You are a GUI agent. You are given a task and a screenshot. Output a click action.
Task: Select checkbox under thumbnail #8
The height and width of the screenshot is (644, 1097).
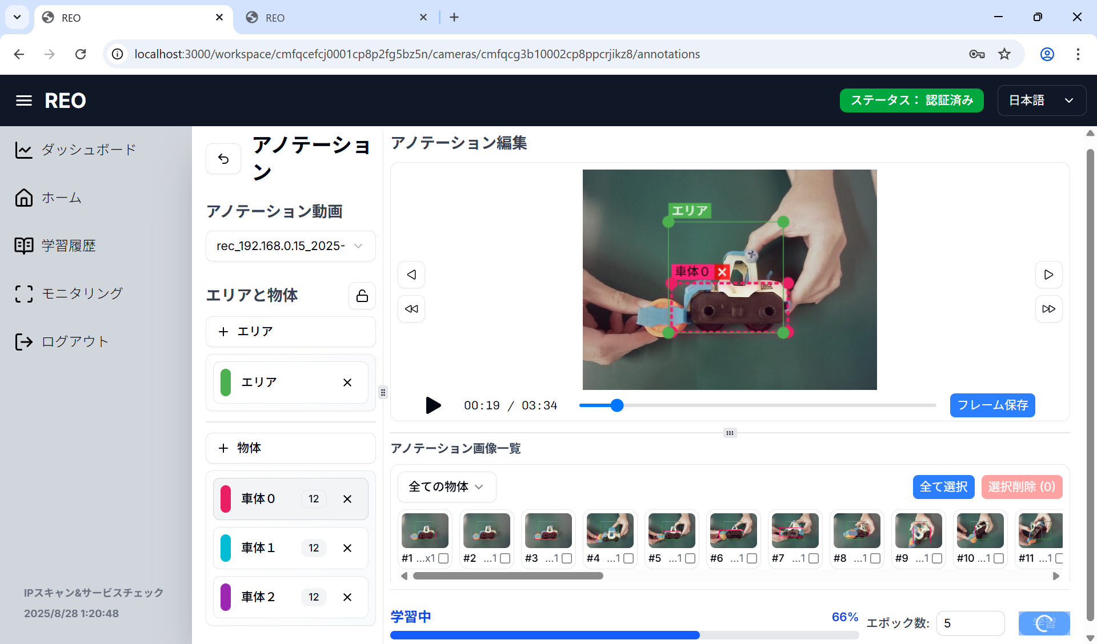(x=875, y=558)
